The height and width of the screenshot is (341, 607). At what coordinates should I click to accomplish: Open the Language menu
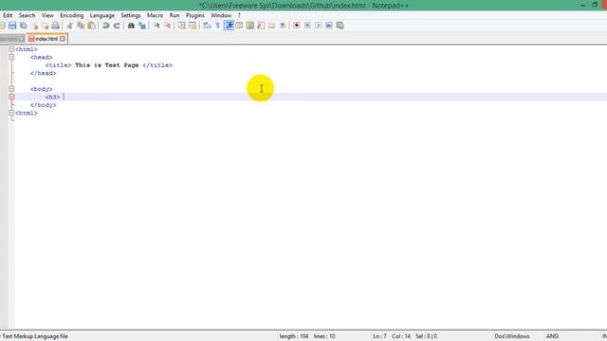[102, 15]
